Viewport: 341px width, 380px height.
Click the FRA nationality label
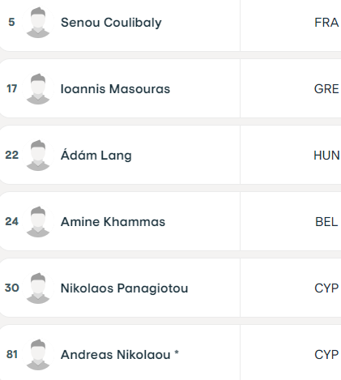pos(326,23)
